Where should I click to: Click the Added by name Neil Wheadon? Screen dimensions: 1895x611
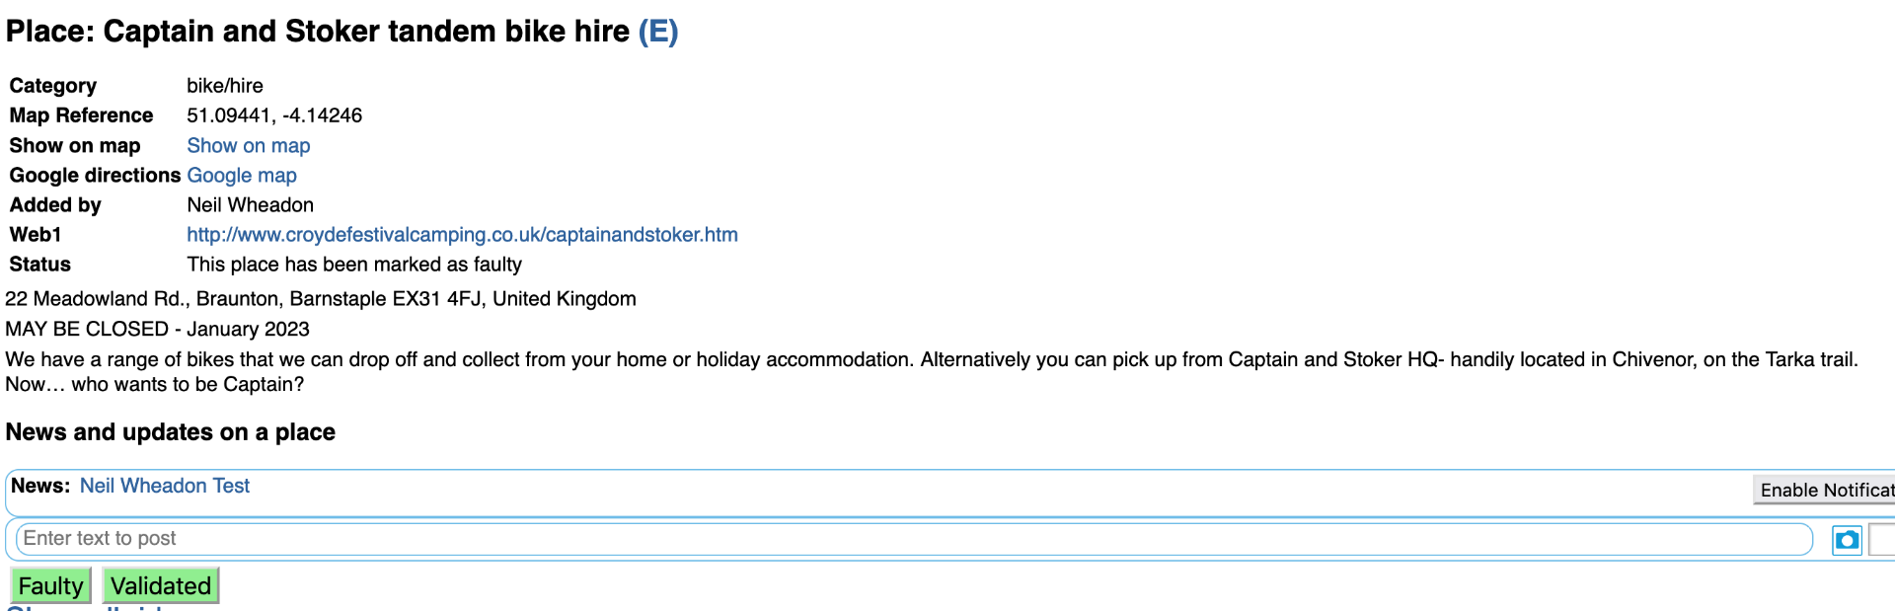(x=251, y=205)
